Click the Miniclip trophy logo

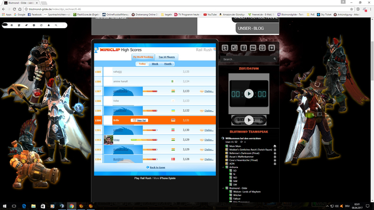click(96, 50)
